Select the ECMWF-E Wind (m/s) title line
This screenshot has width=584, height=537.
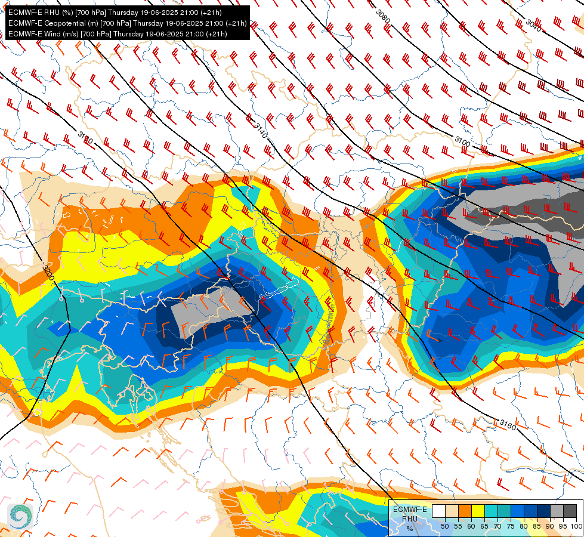[118, 34]
